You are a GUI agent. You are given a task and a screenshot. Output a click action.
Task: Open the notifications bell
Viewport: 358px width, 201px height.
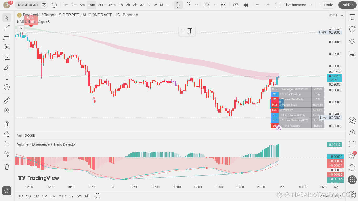click(x=352, y=167)
